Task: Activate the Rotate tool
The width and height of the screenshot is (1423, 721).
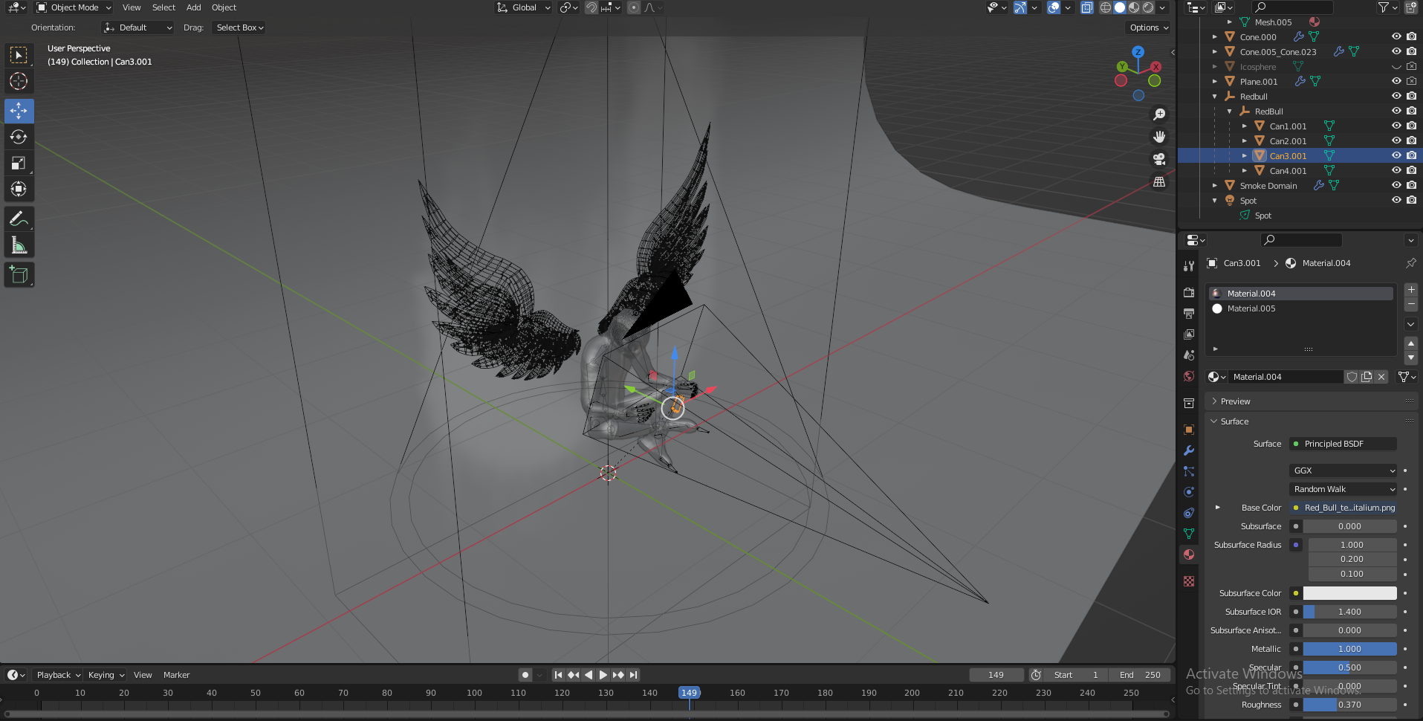Action: [x=19, y=137]
